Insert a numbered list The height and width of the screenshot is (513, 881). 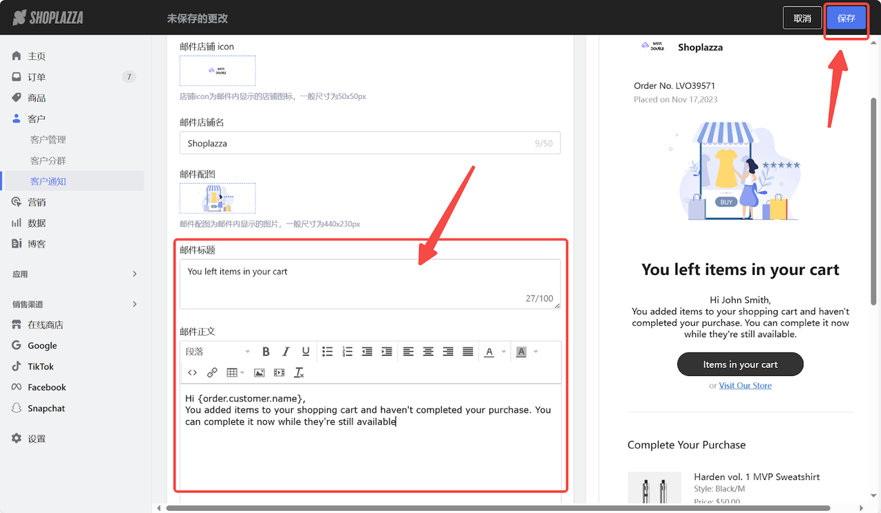tap(348, 352)
